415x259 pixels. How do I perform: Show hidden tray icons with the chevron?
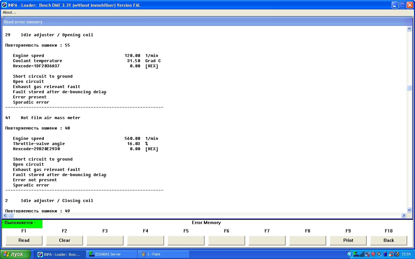click(350, 254)
